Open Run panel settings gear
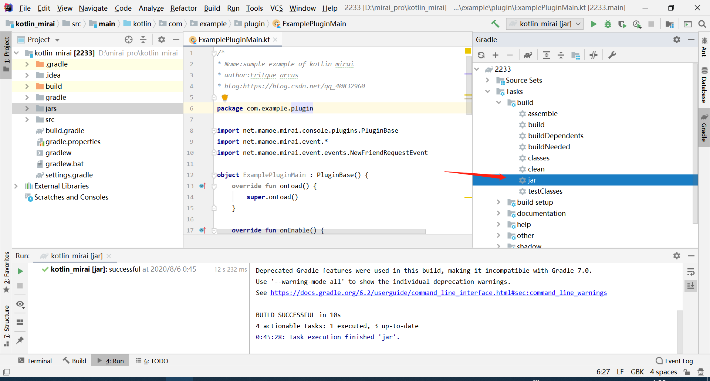The image size is (710, 381). [677, 256]
